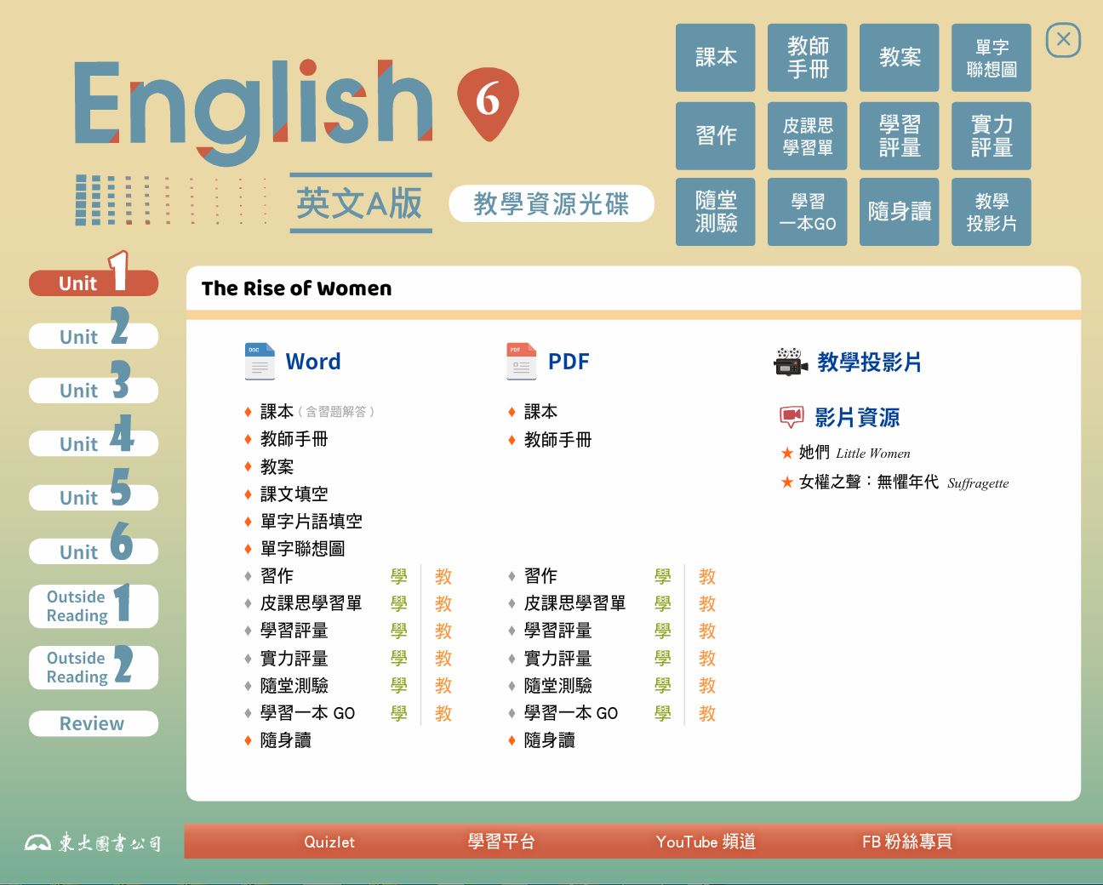Select the Outside Reading 1 tab

point(94,606)
